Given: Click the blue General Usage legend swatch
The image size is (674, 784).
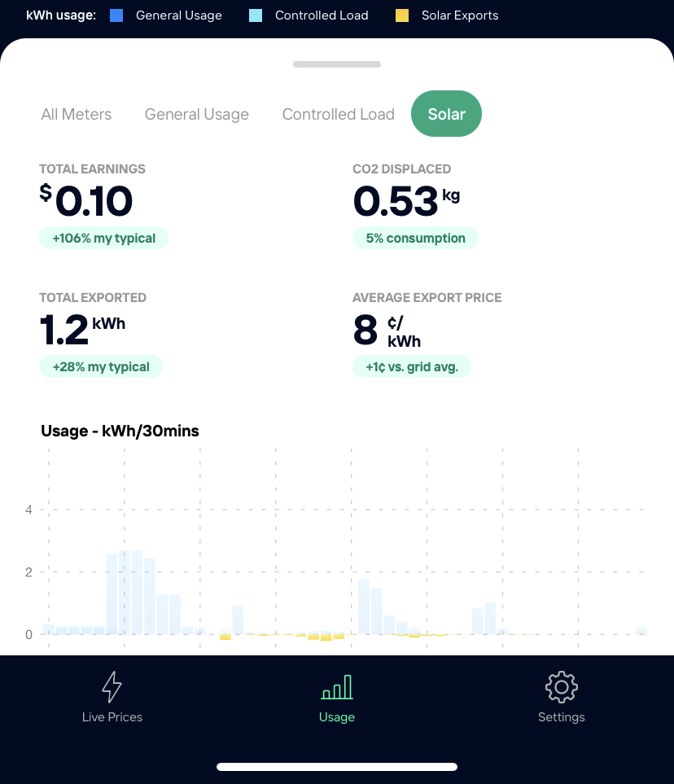Looking at the screenshot, I should [116, 15].
